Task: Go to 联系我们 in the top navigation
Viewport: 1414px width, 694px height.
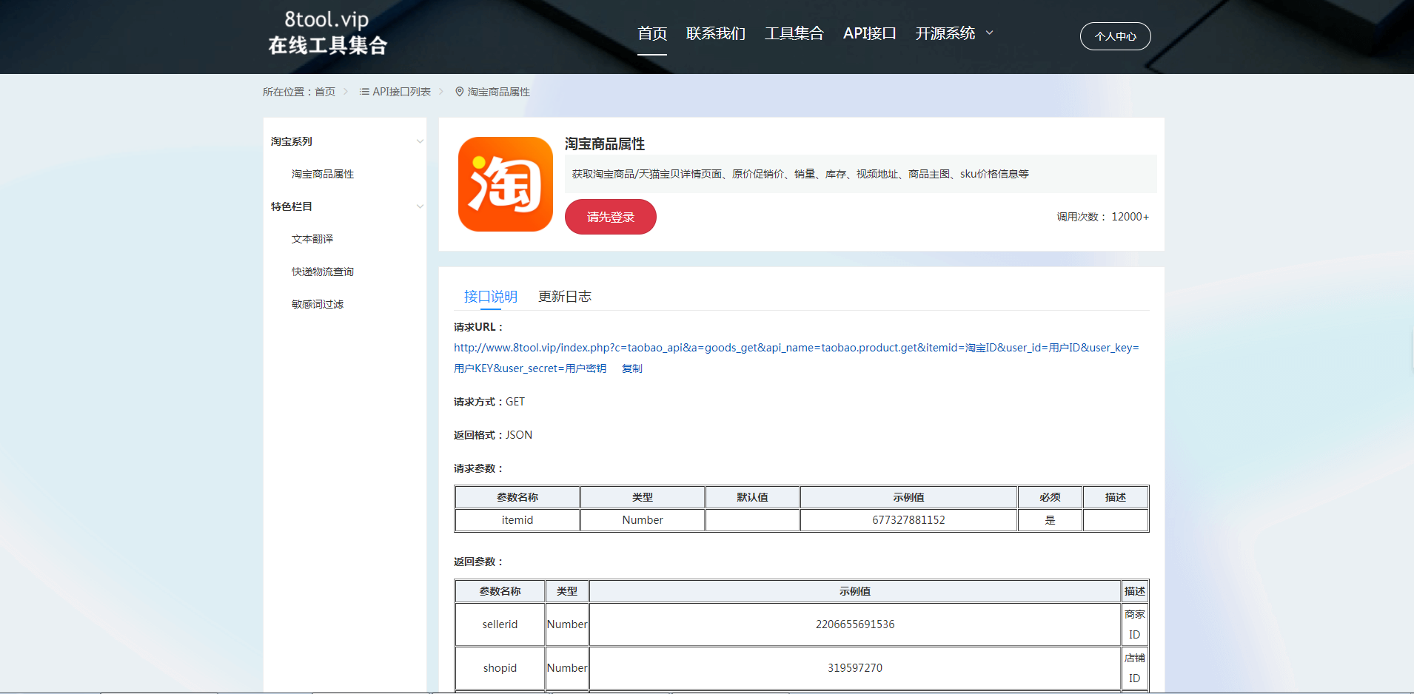Action: coord(715,33)
